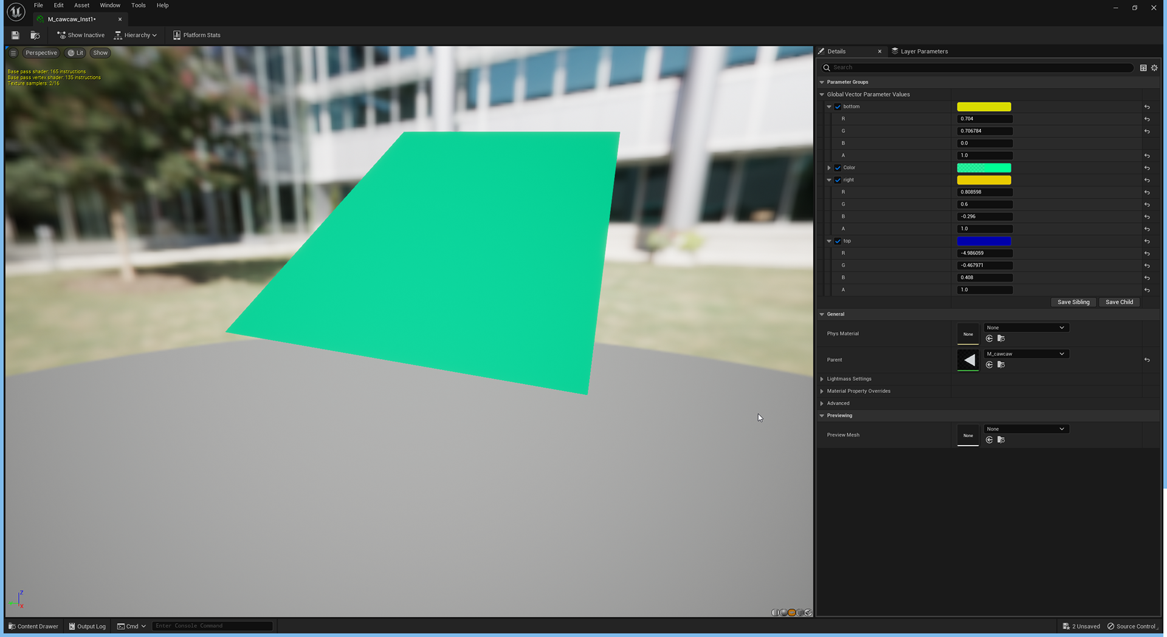Open the Edit menu
This screenshot has width=1167, height=637.
[58, 5]
